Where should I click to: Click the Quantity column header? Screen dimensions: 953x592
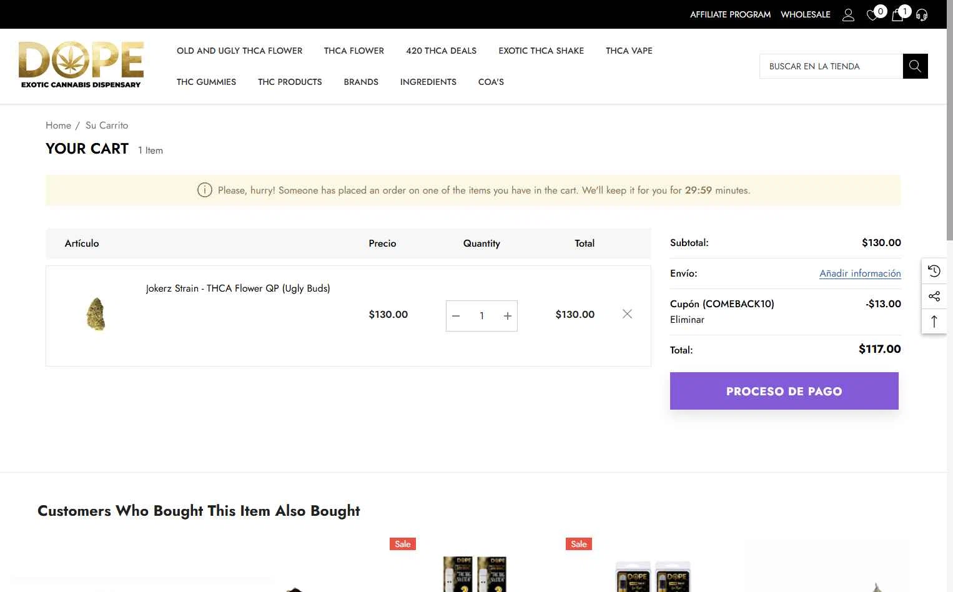tap(481, 244)
